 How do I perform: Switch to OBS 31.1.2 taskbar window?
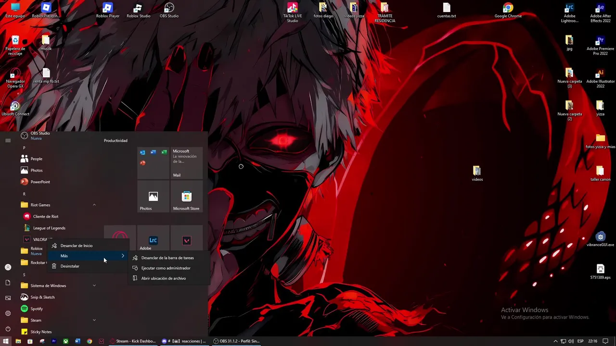click(x=237, y=341)
